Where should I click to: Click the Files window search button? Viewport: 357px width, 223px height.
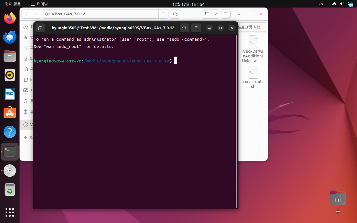175,14
